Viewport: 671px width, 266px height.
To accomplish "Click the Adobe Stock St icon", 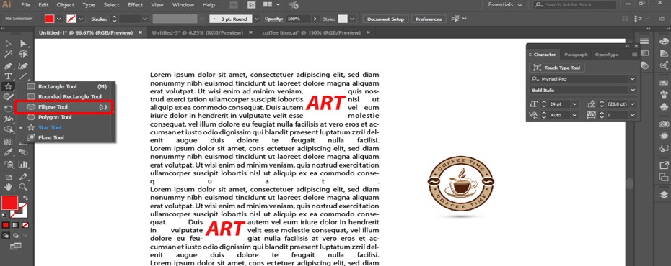I will (252, 5).
